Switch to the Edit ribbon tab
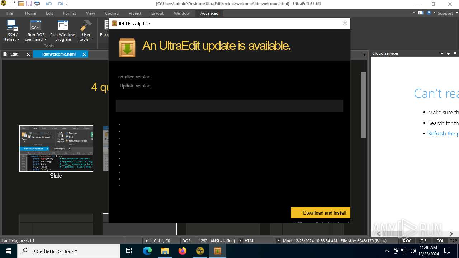Viewport: 459px width, 258px height. point(49,13)
